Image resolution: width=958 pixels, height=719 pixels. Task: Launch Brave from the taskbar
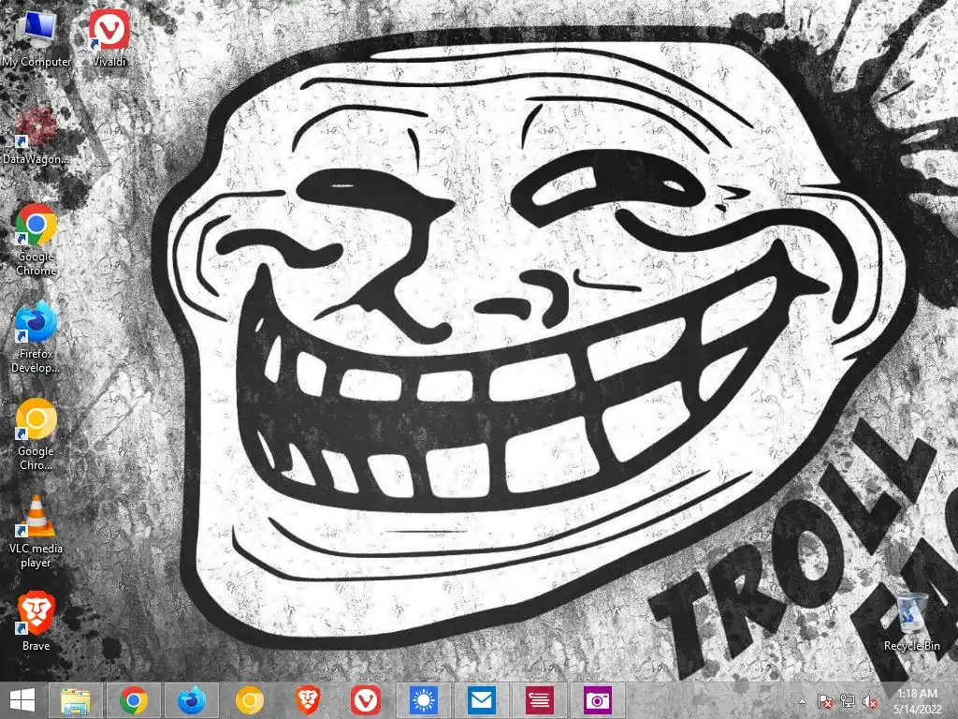click(x=307, y=700)
